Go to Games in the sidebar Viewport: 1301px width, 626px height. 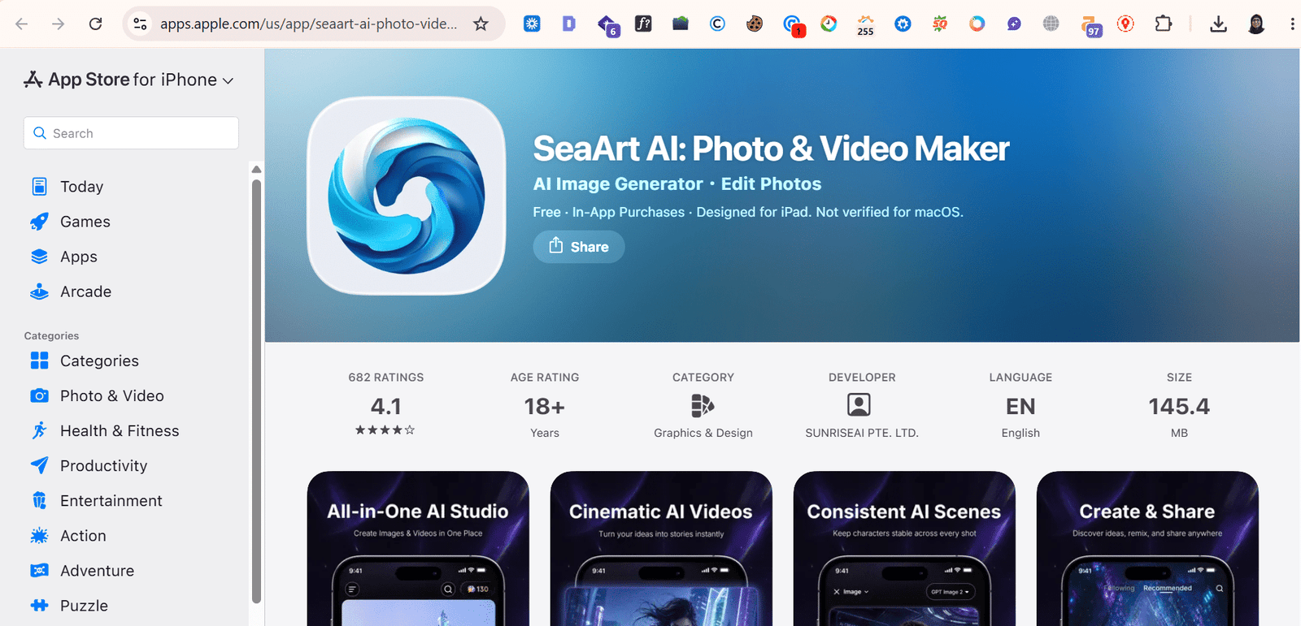pyautogui.click(x=85, y=222)
